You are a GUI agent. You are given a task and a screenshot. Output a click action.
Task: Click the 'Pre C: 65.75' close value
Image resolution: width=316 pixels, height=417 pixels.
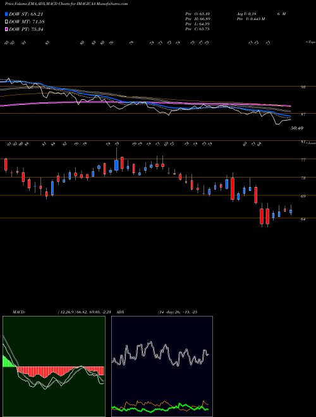[197, 29]
